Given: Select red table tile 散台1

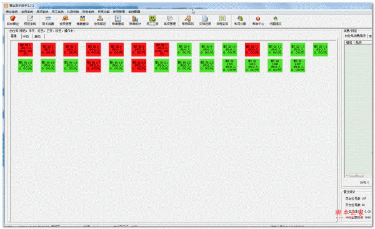Looking at the screenshot, I should coord(26,49).
